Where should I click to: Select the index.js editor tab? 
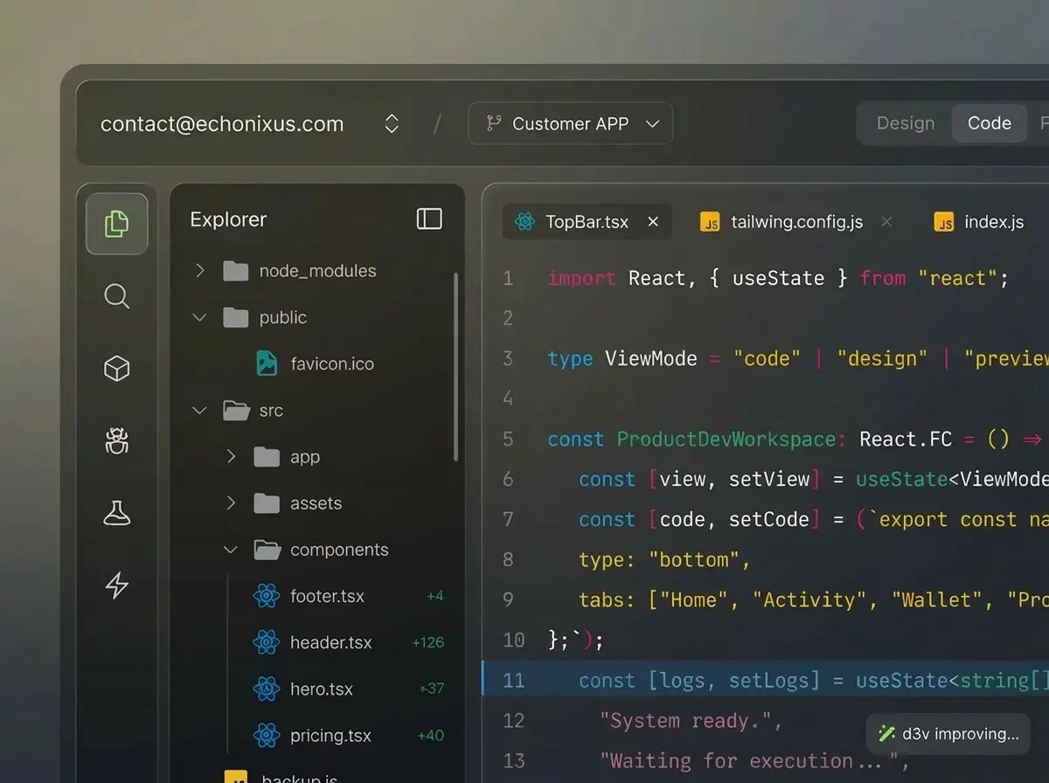point(979,222)
